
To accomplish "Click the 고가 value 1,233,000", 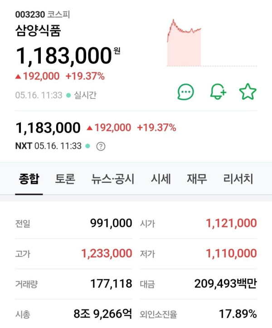I will 107,254.
